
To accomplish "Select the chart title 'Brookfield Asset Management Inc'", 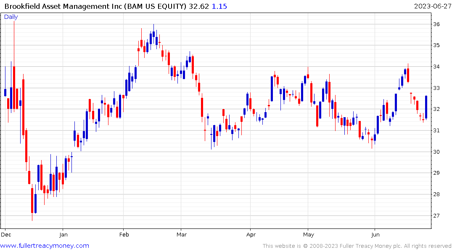I will click(x=63, y=6).
